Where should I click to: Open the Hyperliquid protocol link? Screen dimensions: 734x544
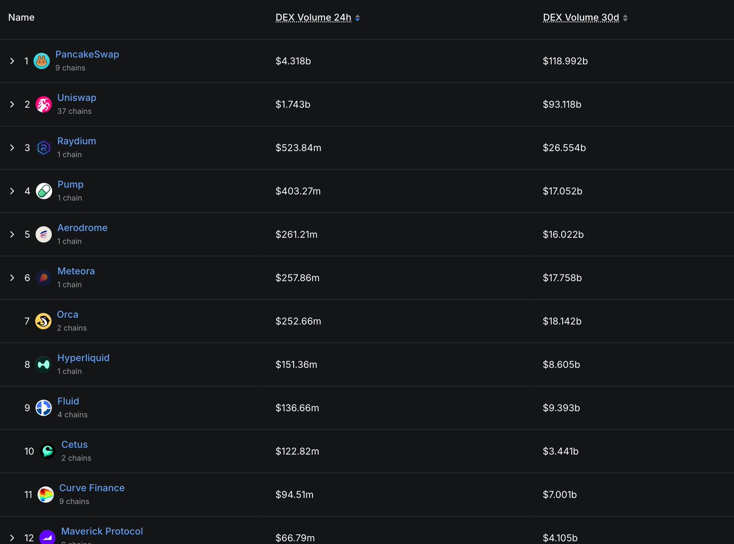point(83,358)
